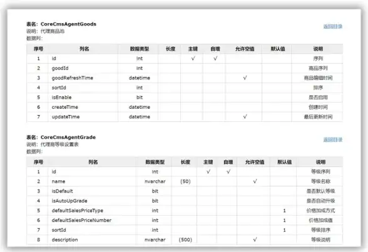Open 返回目录 link beside CoreCmsAgentGoods heading

(x=333, y=26)
